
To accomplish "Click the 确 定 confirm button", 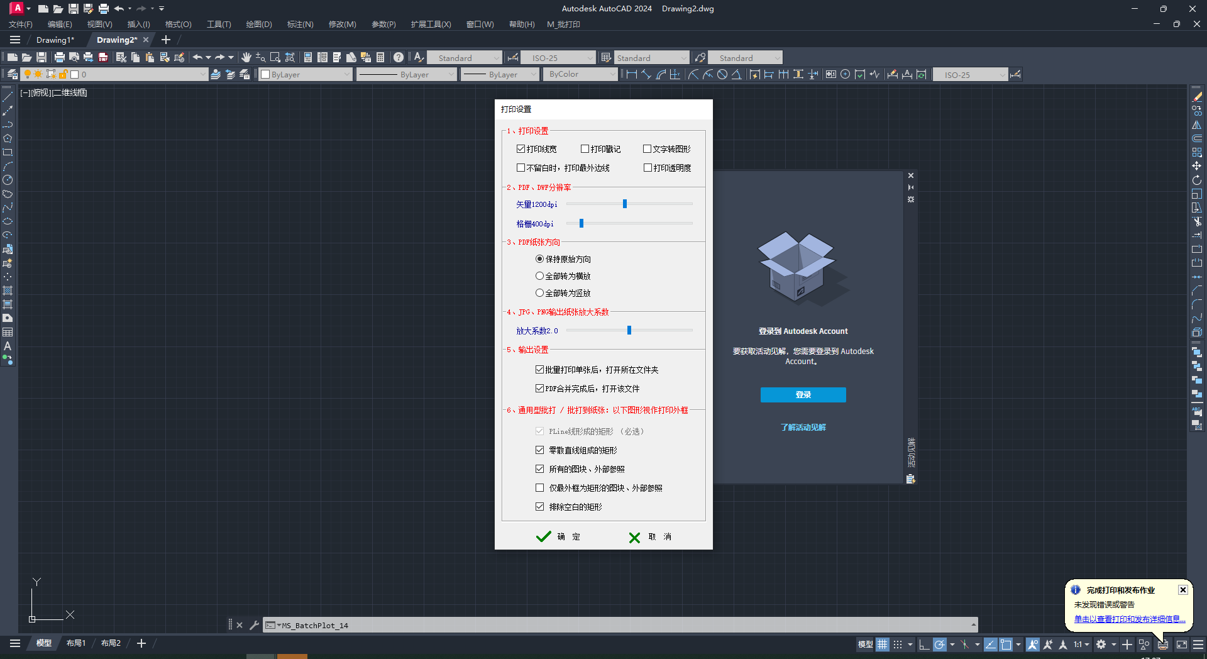I will point(558,537).
